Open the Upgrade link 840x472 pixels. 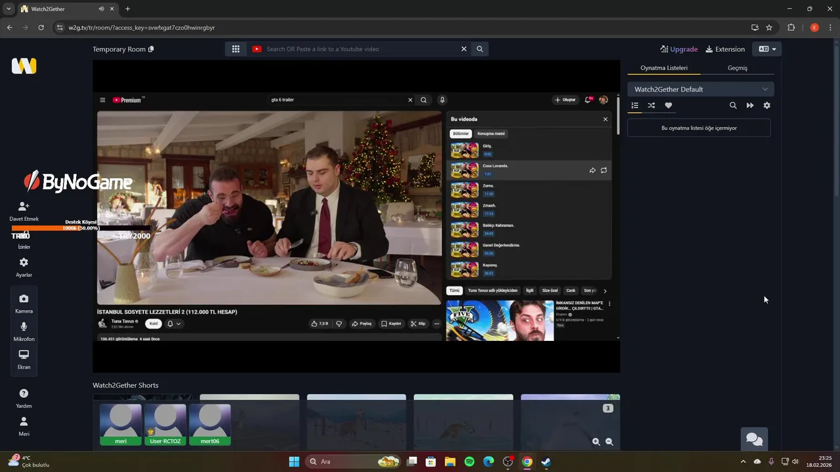[679, 49]
